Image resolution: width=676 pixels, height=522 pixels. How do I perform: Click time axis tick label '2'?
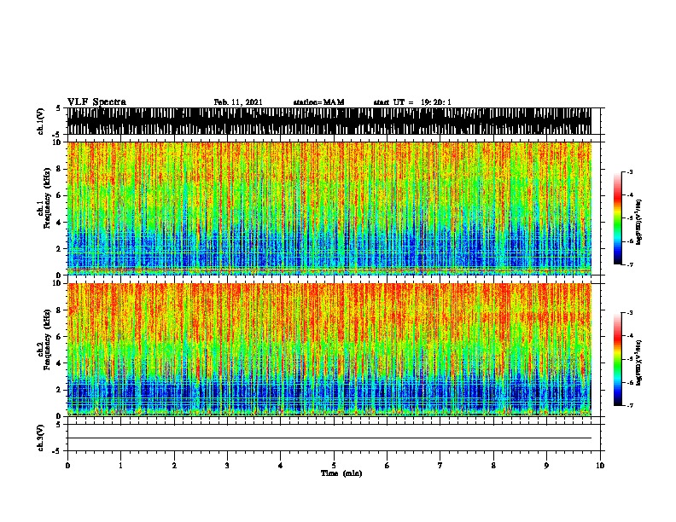tap(174, 466)
